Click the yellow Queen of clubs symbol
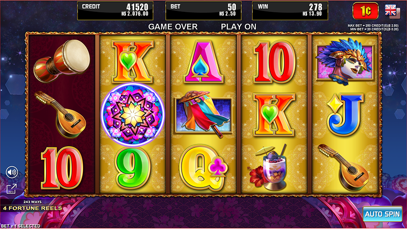Viewport: 407px width, 229px height. pos(203,168)
